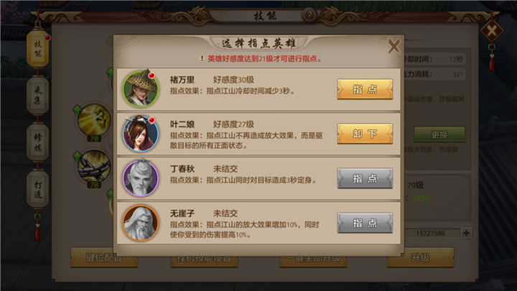Switch to 打造 lantern tab
517x291 pixels.
click(x=38, y=189)
